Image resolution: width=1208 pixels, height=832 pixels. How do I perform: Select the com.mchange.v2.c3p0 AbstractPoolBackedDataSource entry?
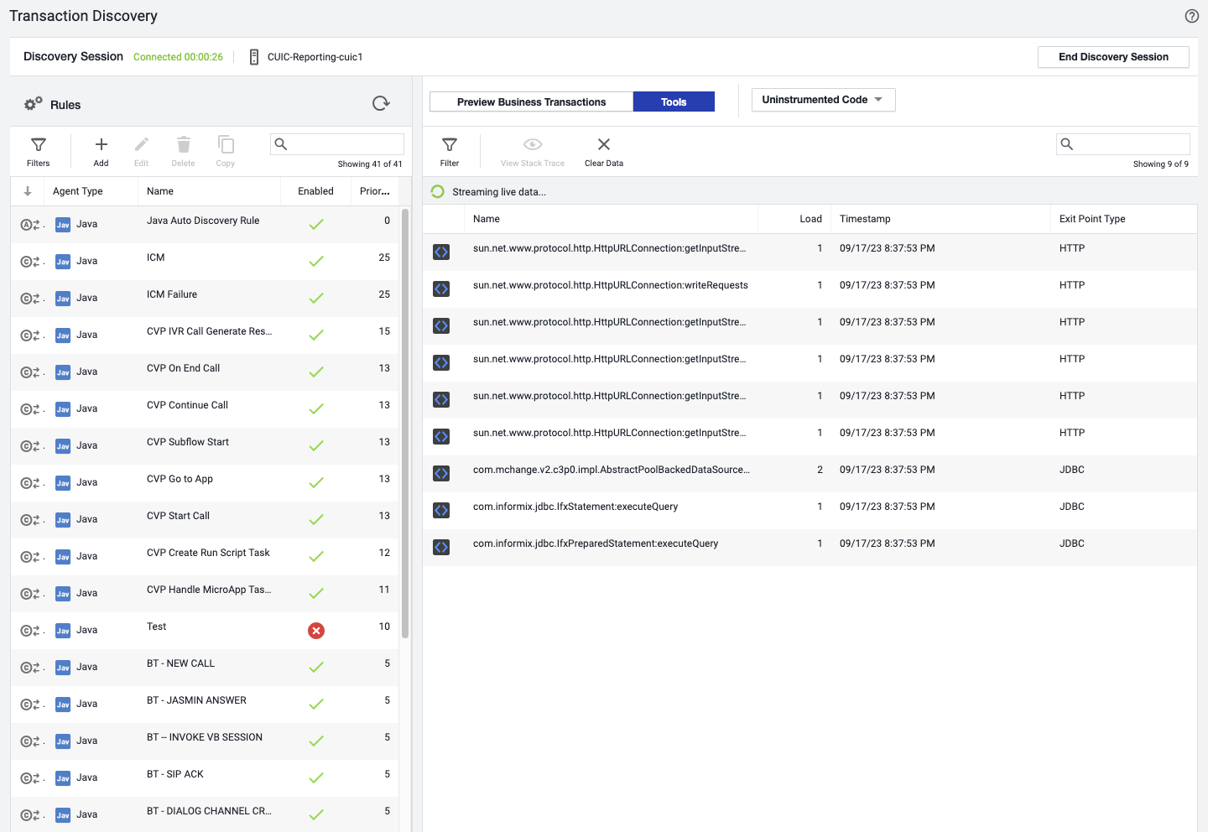pos(810,473)
